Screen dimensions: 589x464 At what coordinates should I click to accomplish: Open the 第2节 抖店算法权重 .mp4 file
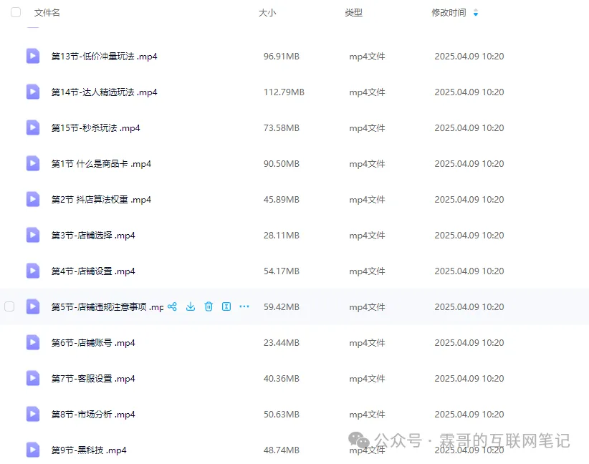(x=101, y=199)
